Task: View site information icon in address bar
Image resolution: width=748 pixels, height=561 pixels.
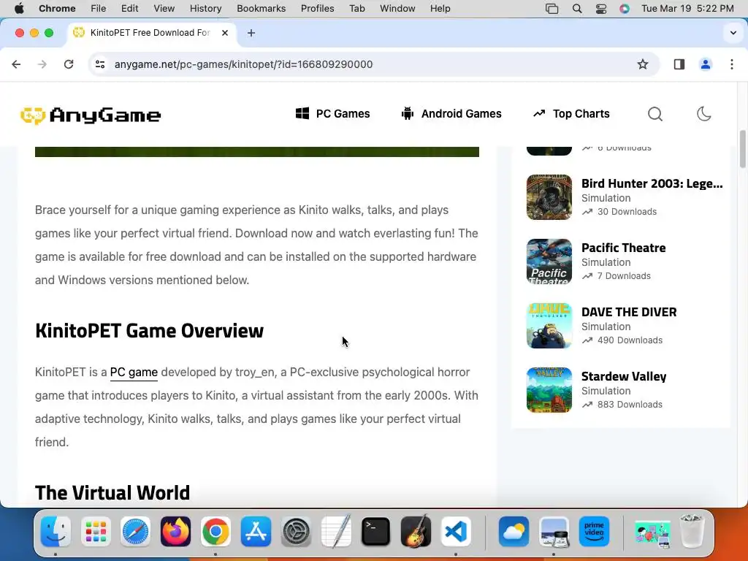Action: point(99,64)
